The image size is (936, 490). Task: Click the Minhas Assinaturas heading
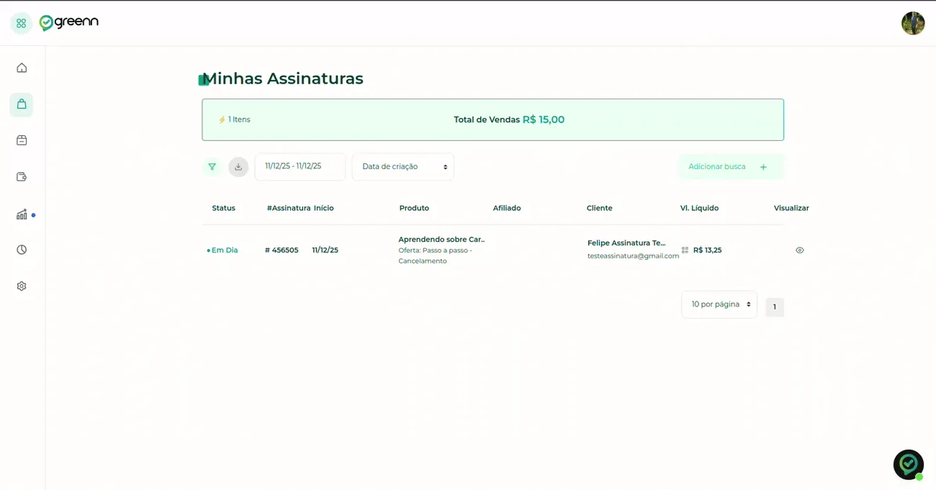283,78
